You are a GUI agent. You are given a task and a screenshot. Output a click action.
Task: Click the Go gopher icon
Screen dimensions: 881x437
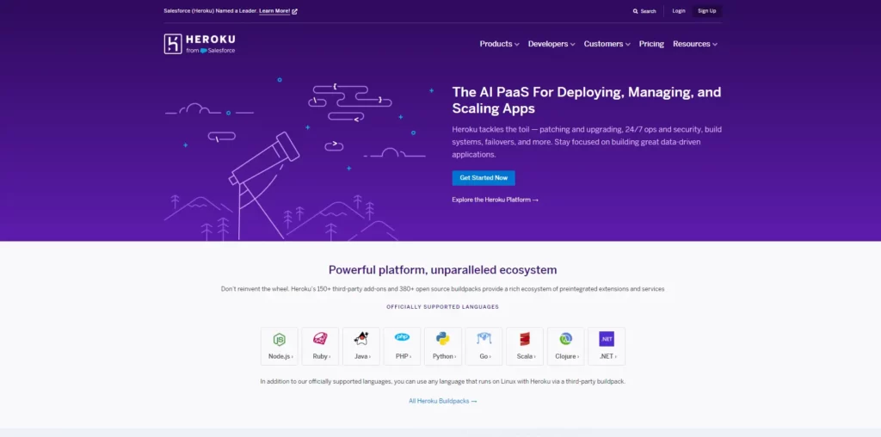[484, 338]
